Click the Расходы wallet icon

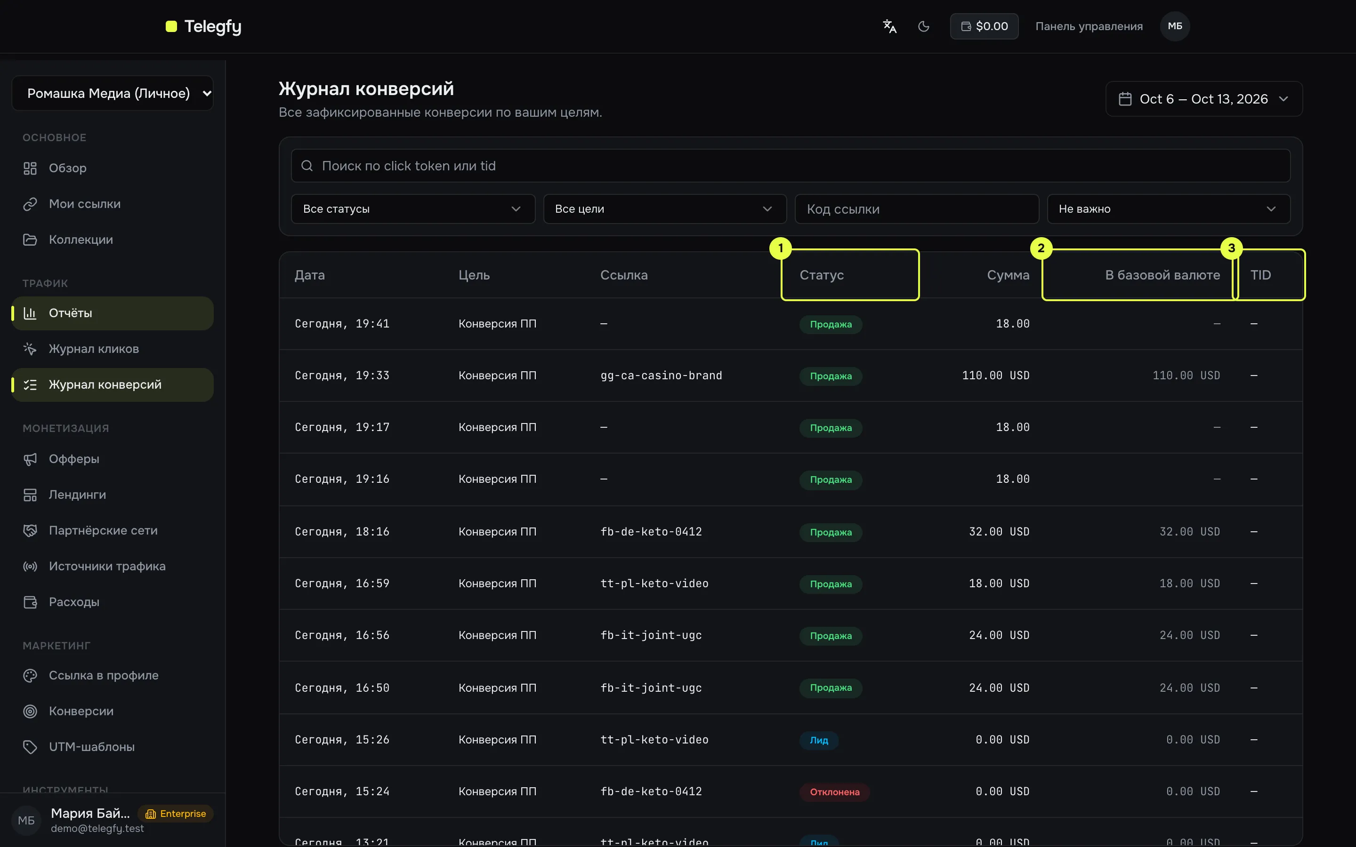[30, 602]
